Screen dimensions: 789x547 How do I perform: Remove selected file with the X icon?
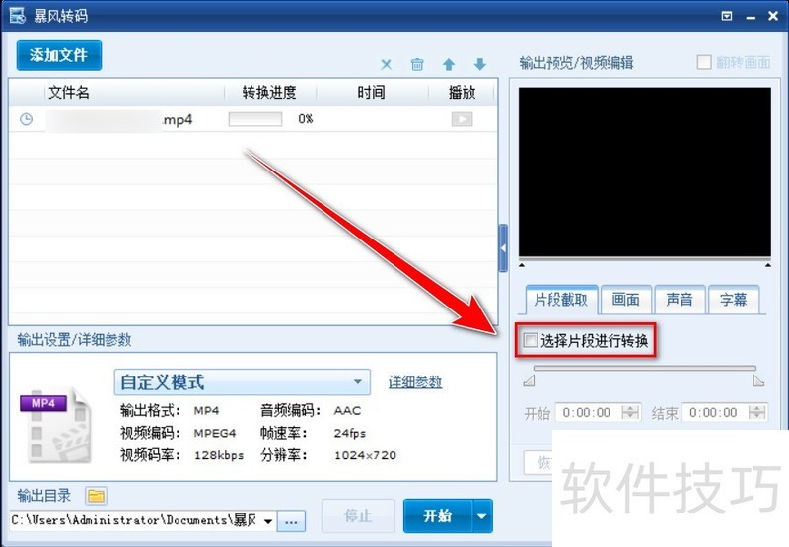click(386, 64)
